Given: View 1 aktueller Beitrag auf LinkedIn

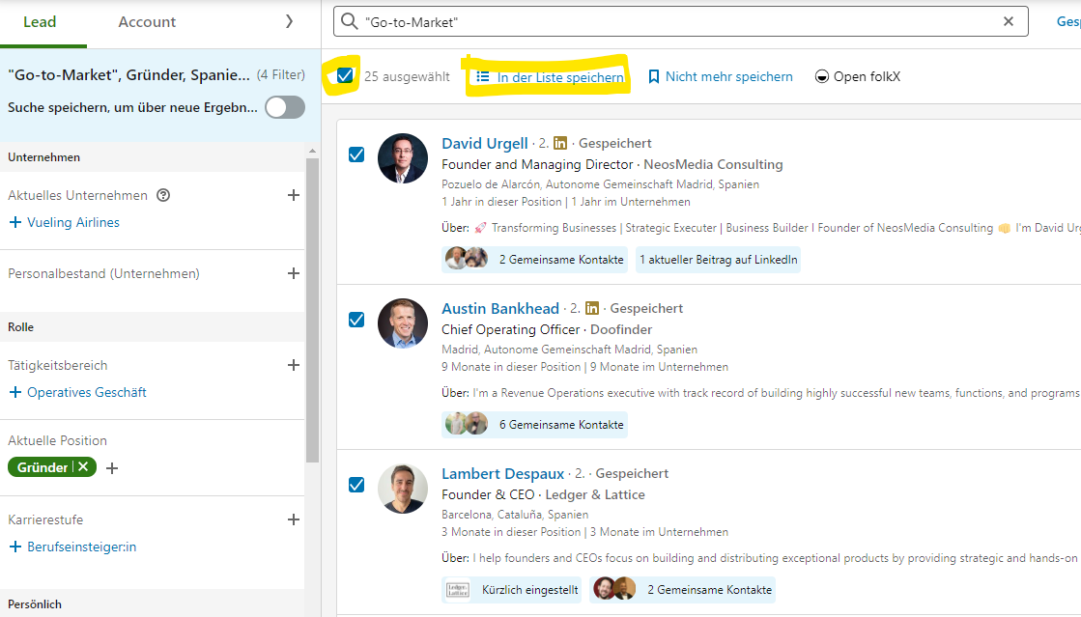Looking at the screenshot, I should 718,259.
